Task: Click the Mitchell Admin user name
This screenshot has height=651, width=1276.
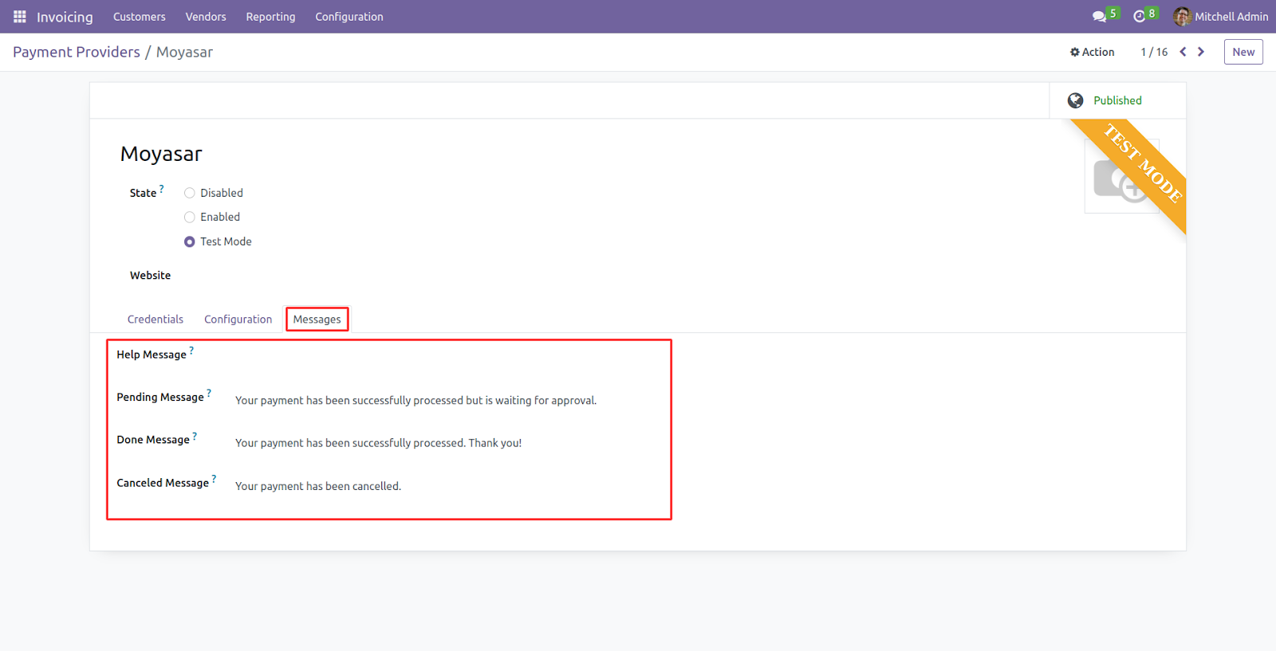Action: pyautogui.click(x=1231, y=17)
